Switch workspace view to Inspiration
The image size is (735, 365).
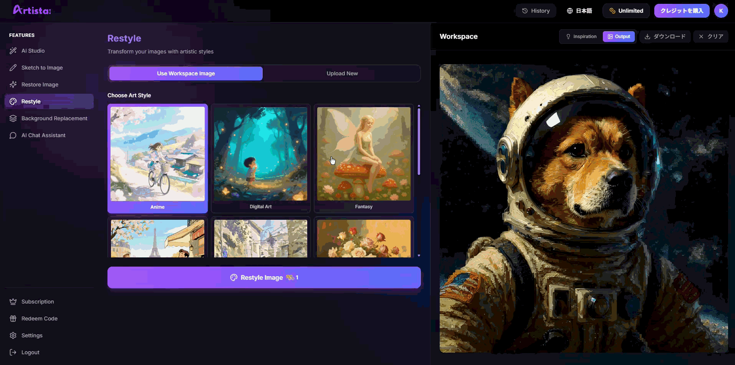point(581,36)
